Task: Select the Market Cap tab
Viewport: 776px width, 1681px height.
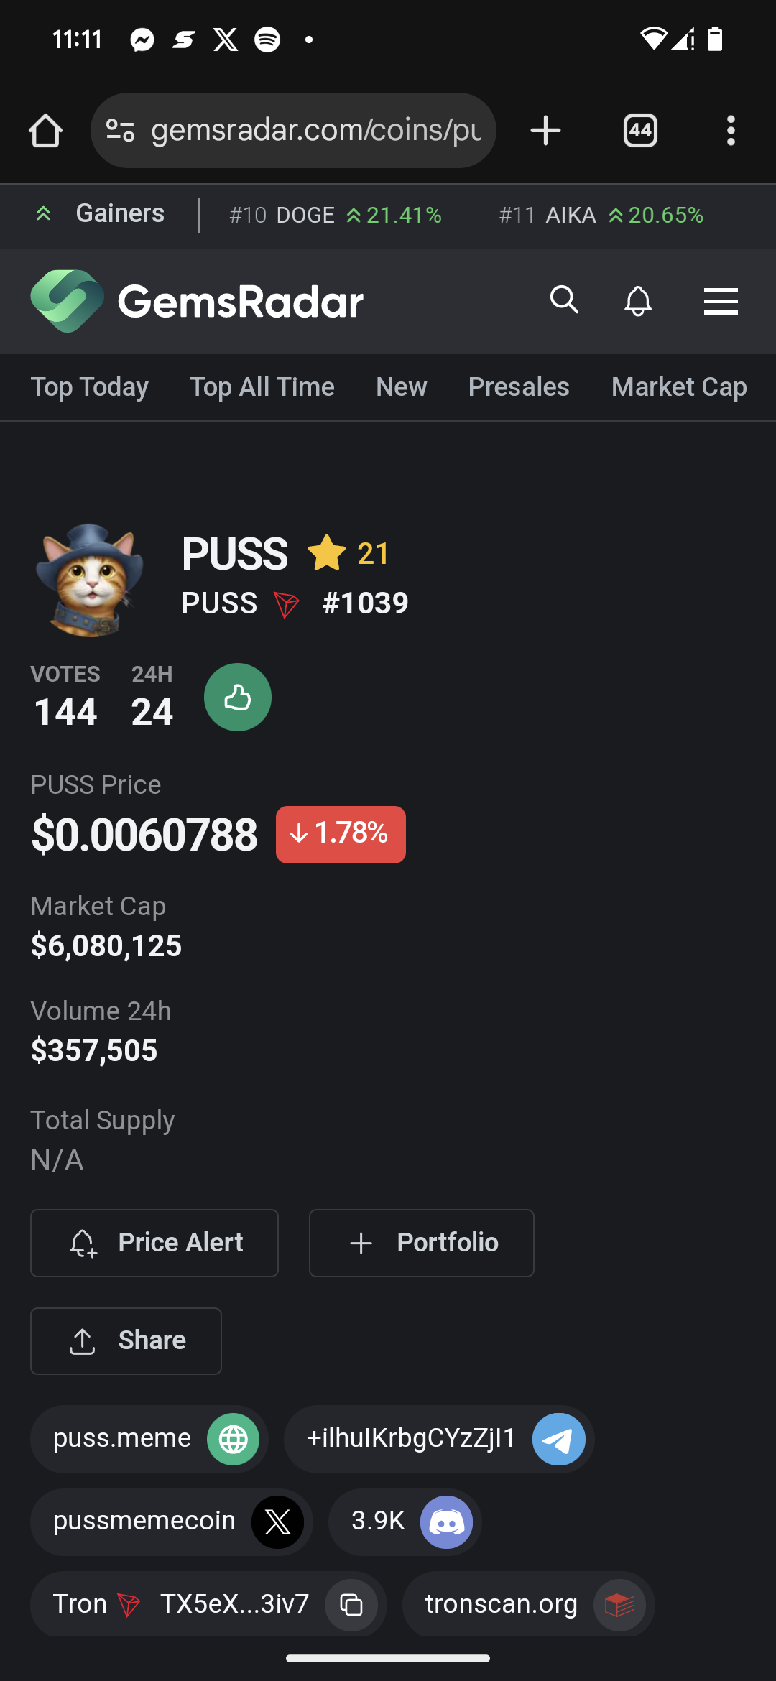Action: pos(679,387)
